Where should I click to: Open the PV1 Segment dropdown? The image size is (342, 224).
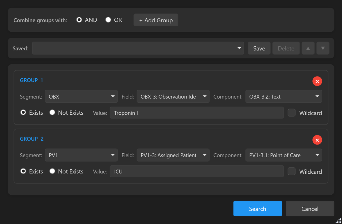point(81,155)
